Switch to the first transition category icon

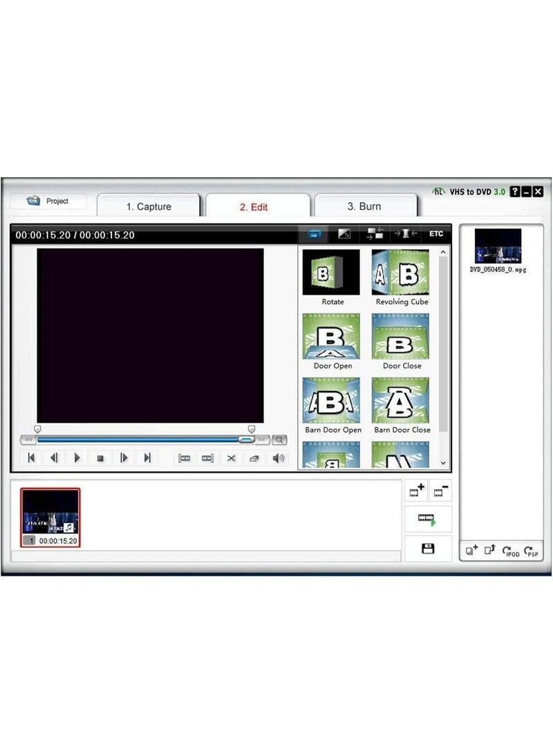(x=315, y=233)
